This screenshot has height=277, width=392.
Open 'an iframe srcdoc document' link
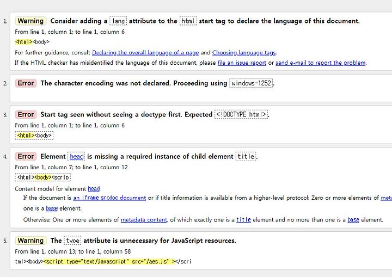click(109, 198)
